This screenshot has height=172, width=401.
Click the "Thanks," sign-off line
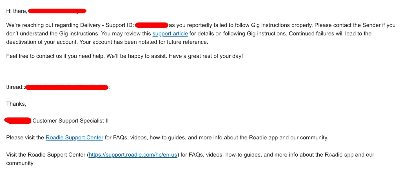[16, 104]
